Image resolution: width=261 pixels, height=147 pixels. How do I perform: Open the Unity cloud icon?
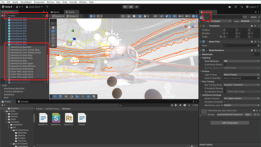tap(230, 7)
